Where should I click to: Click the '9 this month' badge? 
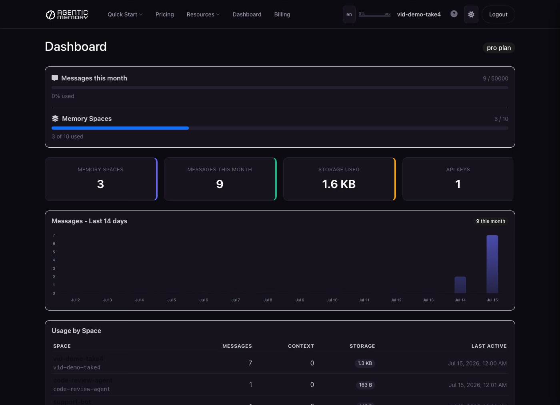pyautogui.click(x=490, y=221)
